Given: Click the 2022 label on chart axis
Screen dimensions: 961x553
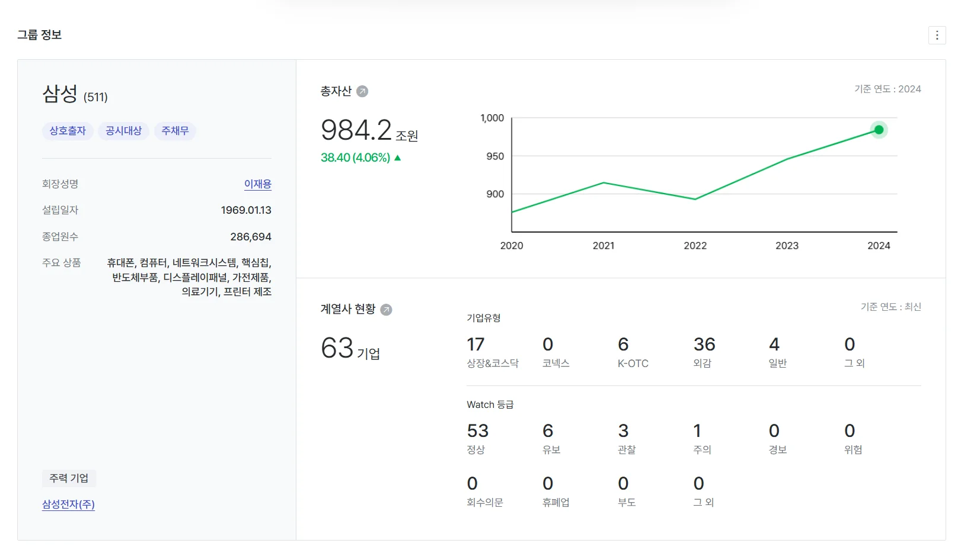Looking at the screenshot, I should [695, 246].
